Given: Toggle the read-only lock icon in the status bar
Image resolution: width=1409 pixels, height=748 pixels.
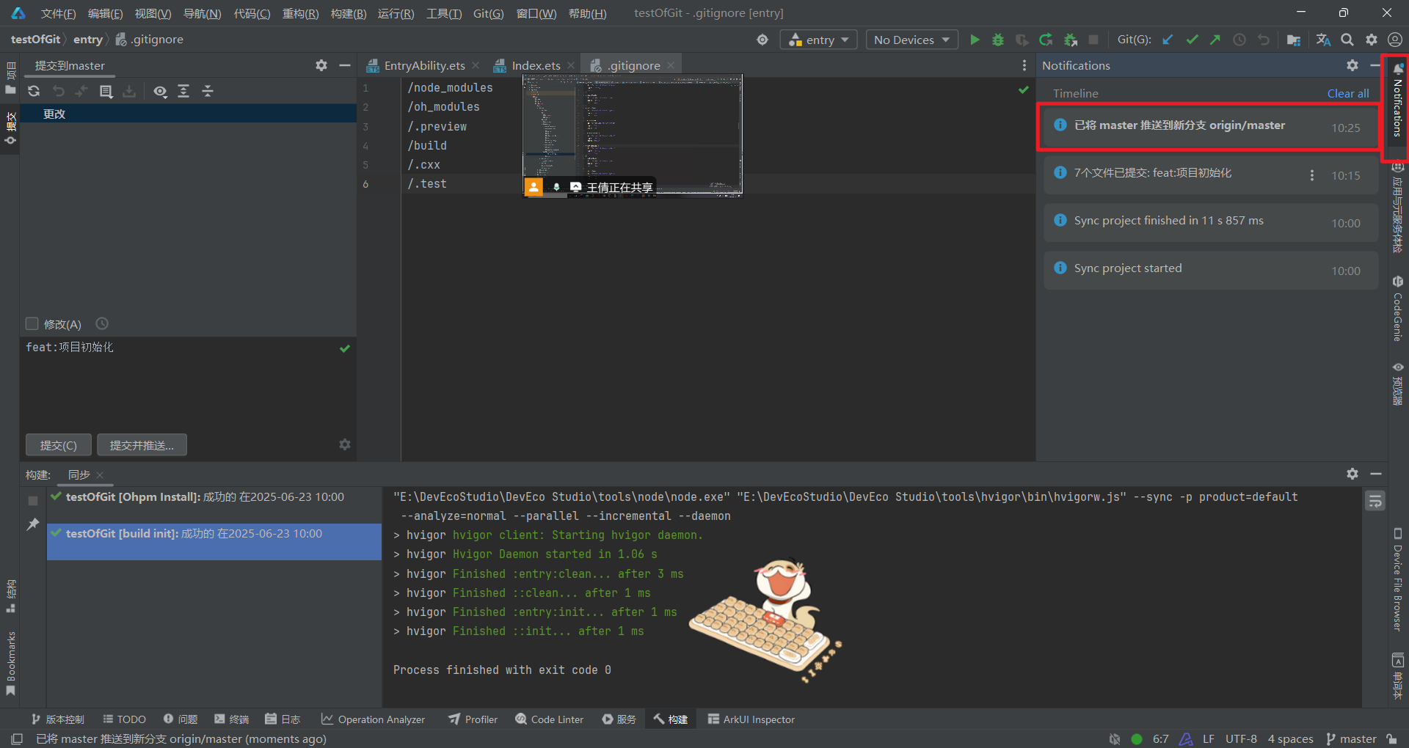Looking at the screenshot, I should point(1392,738).
